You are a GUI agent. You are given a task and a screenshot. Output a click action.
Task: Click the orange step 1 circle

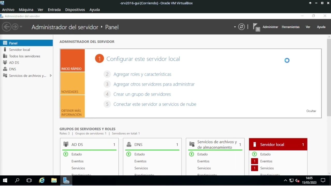[99, 59]
